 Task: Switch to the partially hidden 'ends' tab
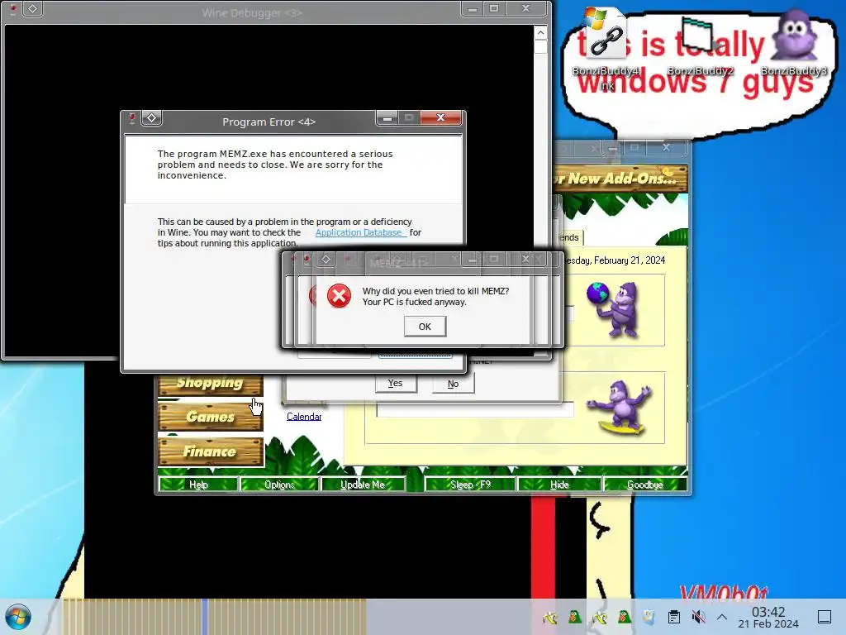[569, 237]
